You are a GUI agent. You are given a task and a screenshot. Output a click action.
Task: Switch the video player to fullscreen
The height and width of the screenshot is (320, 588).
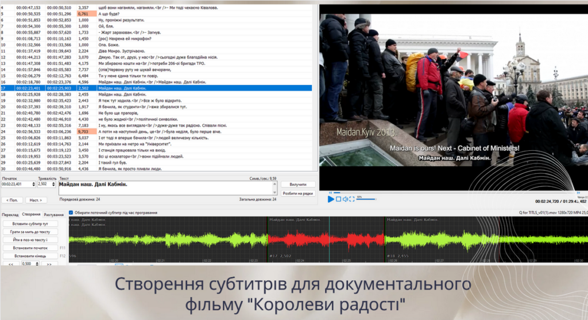tap(352, 200)
